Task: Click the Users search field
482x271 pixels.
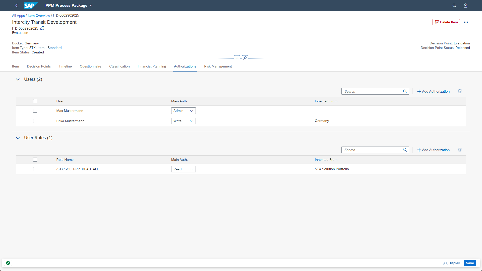Action: pyautogui.click(x=372, y=91)
